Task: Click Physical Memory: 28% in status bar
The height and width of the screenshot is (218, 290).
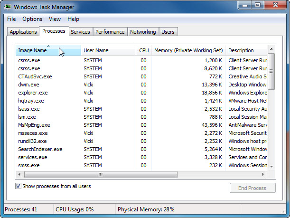Action: [146, 209]
